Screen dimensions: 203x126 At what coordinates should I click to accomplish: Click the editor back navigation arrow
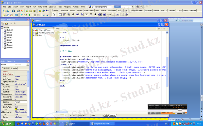pos(159,29)
